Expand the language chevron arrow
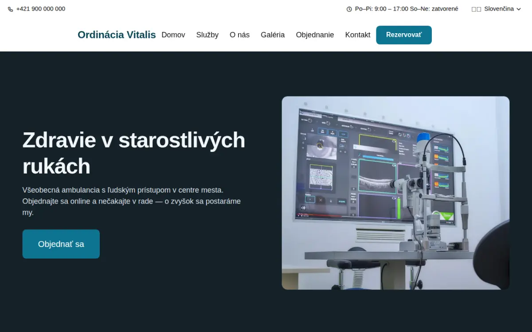Screen dimensions: 532x332 (519, 9)
